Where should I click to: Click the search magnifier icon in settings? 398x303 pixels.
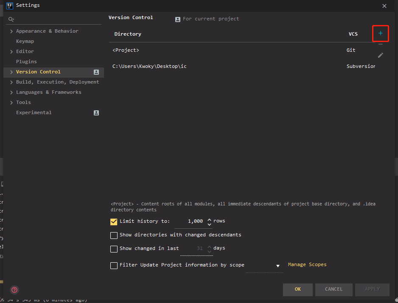coord(11,19)
